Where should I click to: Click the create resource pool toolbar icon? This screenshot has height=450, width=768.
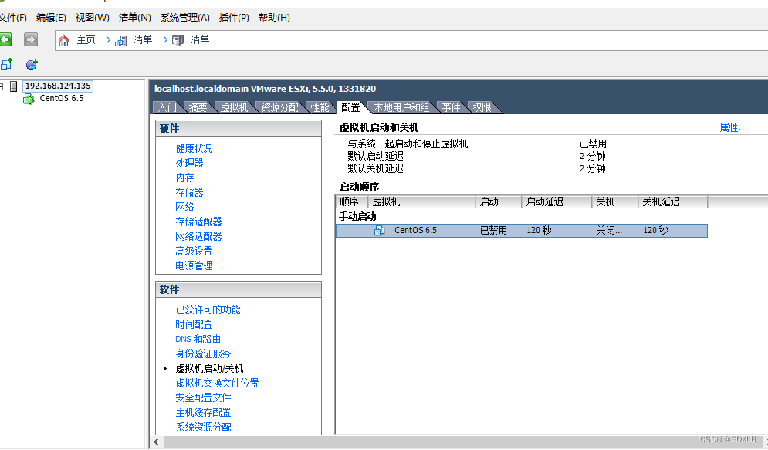point(31,64)
